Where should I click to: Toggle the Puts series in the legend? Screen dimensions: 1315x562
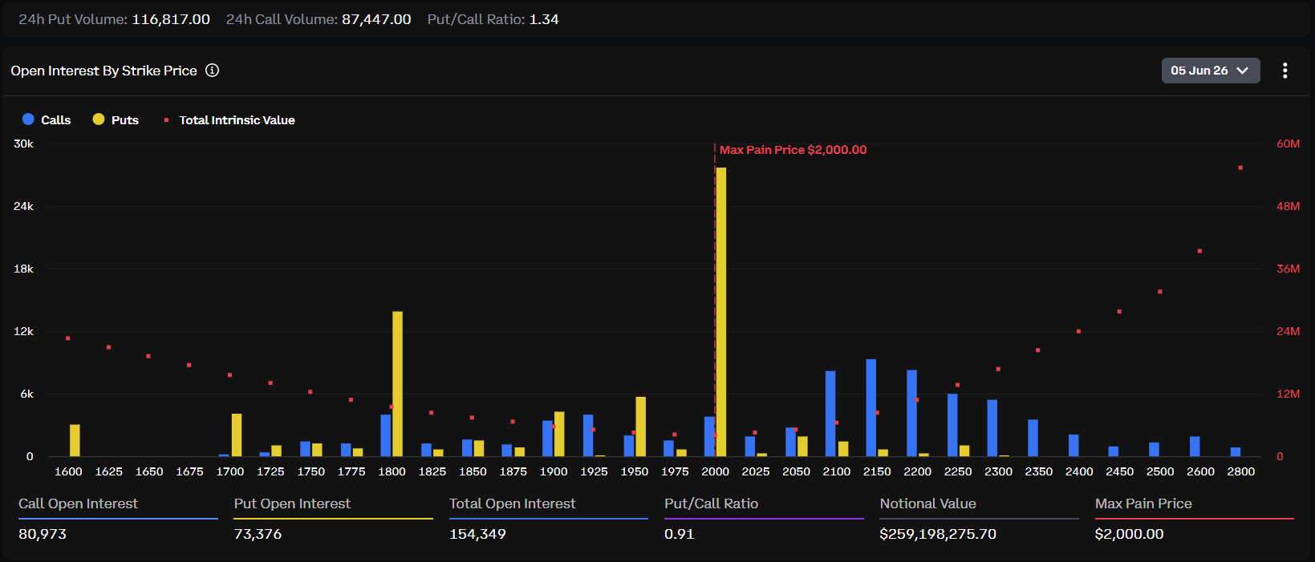[116, 119]
